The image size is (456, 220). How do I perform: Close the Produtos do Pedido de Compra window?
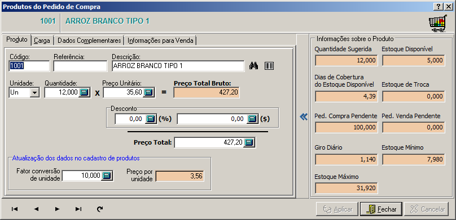448,7
